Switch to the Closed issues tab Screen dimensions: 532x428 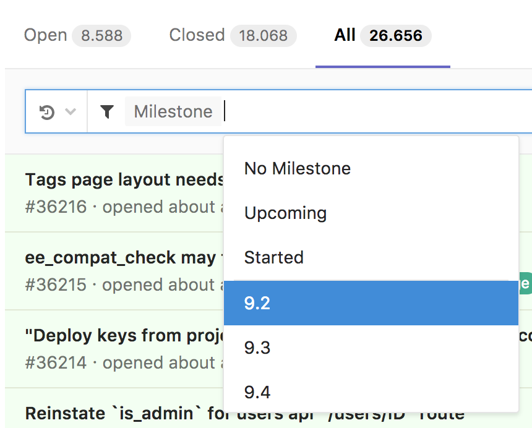(x=233, y=35)
